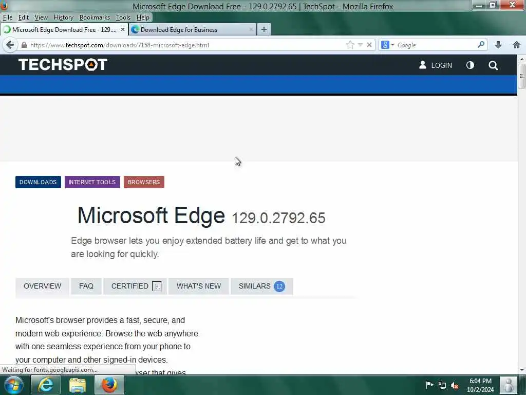Screen dimensions: 526x395
Task: Select the SIMILARS tab
Action: (262, 286)
